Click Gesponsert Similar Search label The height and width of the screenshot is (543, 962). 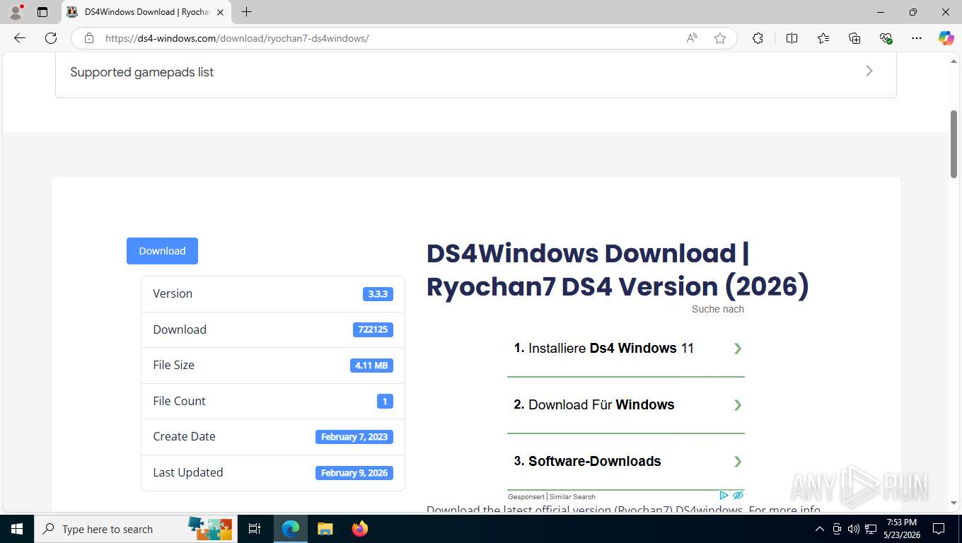(552, 496)
